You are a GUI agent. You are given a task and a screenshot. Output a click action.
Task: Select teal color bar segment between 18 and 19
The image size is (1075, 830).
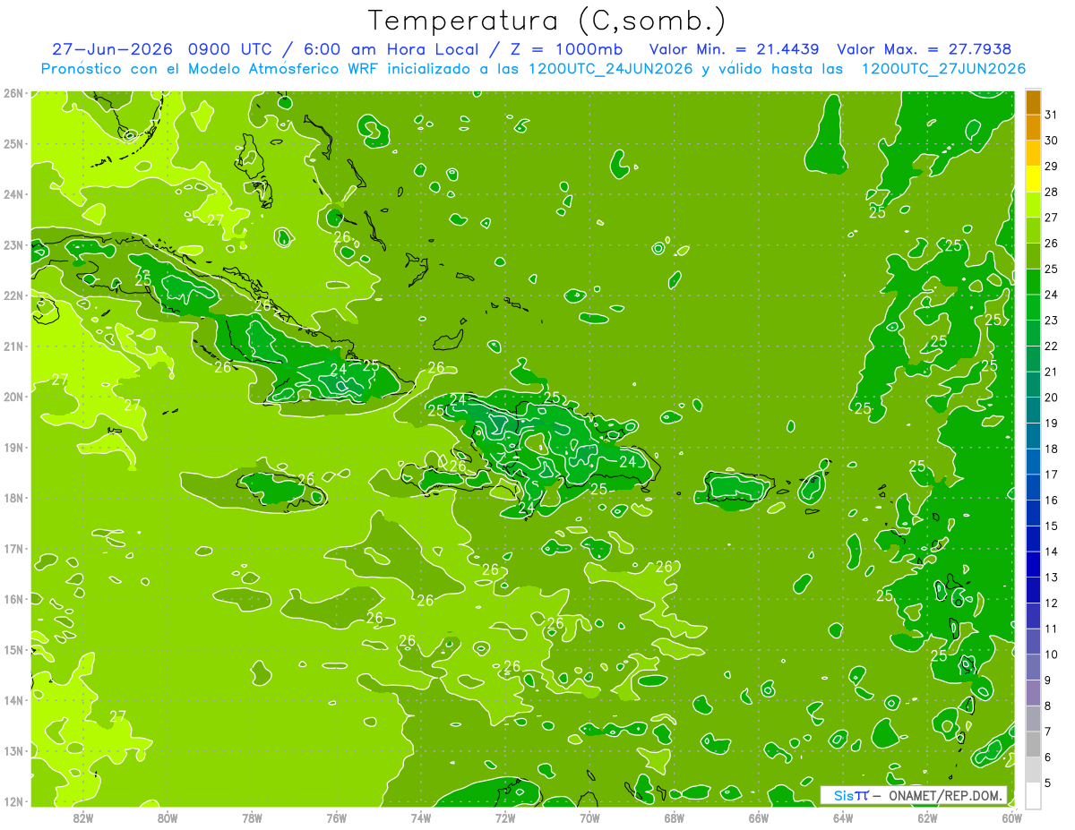[x=1033, y=435]
